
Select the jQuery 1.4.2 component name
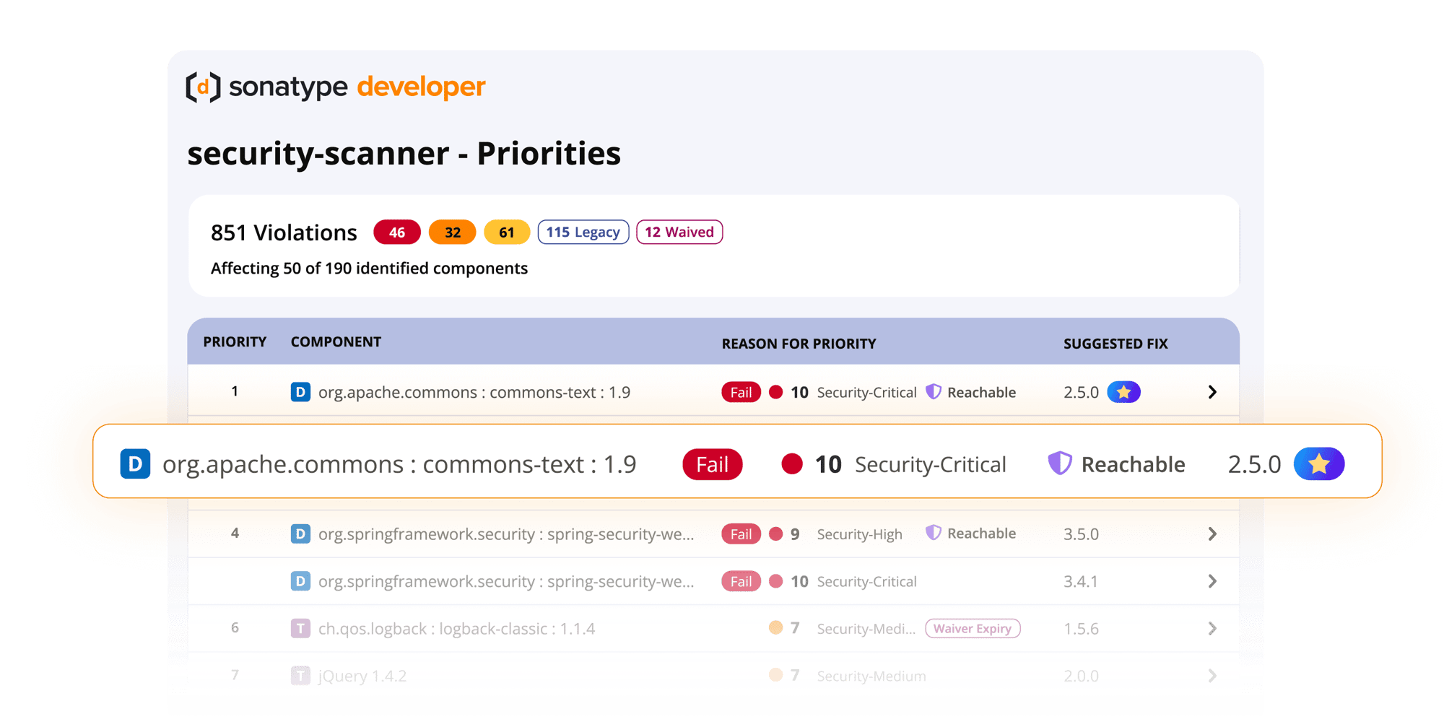pyautogui.click(x=362, y=676)
